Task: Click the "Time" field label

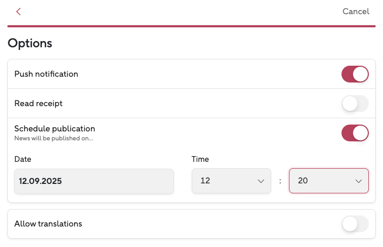Action: point(201,159)
